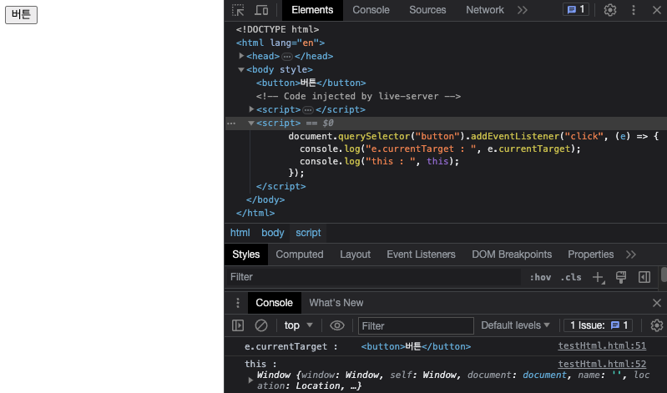The width and height of the screenshot is (667, 393).
Task: Click script in the breadcrumb bar
Action: [308, 233]
